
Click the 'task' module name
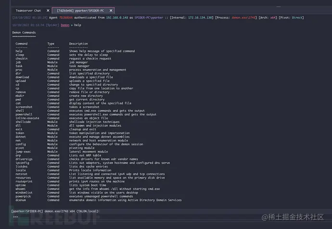coord(19,66)
